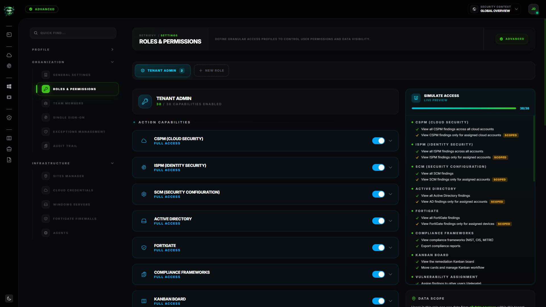Click the Sites Manager pin icon
Viewport: 546px width, 307px height.
coord(46,176)
